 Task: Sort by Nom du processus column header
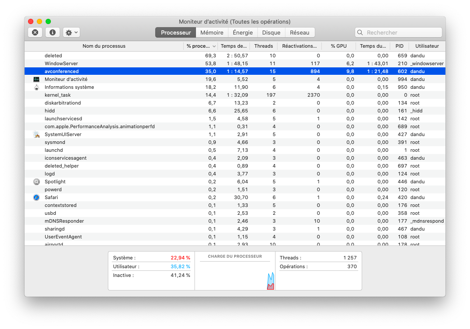[104, 46]
